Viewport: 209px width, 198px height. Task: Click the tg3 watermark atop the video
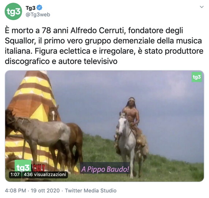(197, 77)
